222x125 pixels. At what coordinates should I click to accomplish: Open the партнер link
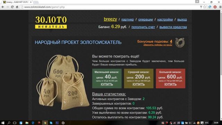pos(127,19)
